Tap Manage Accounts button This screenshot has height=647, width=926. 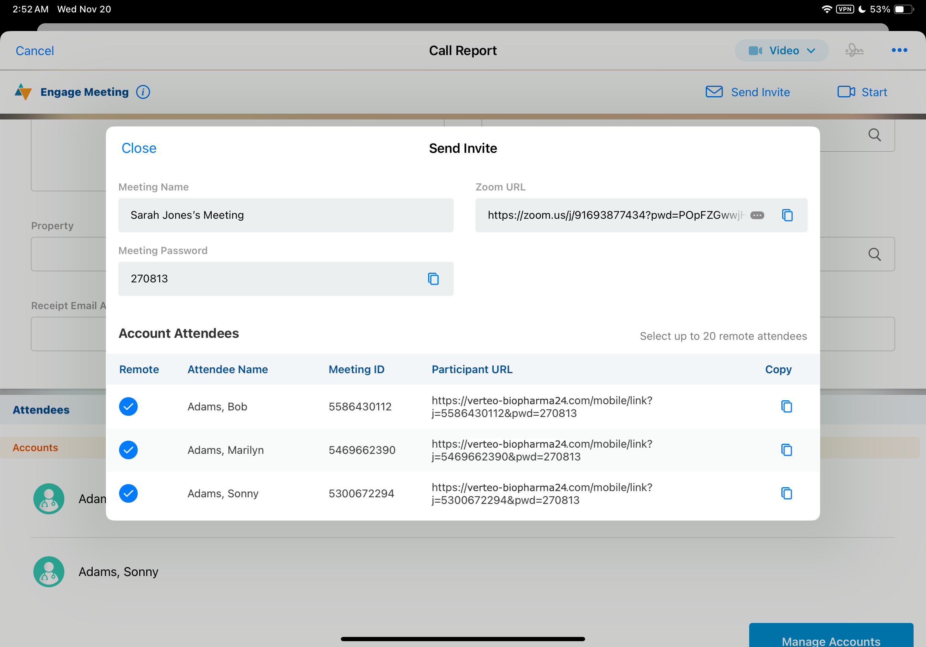(831, 637)
